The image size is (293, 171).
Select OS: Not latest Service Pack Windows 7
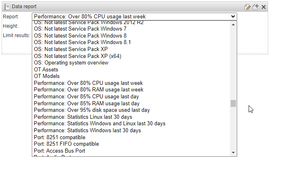(x=131, y=29)
